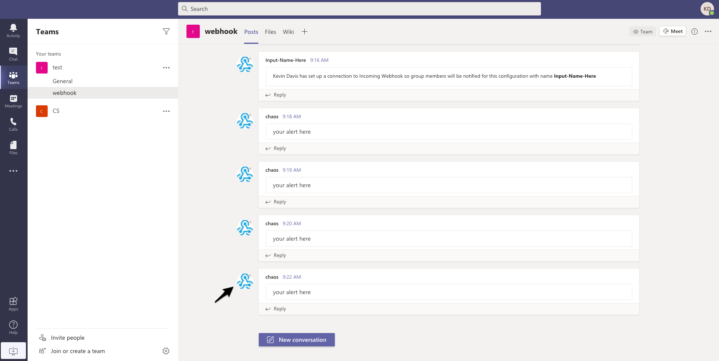Open the Calls section
Viewport: 719px width, 361px height.
13,124
